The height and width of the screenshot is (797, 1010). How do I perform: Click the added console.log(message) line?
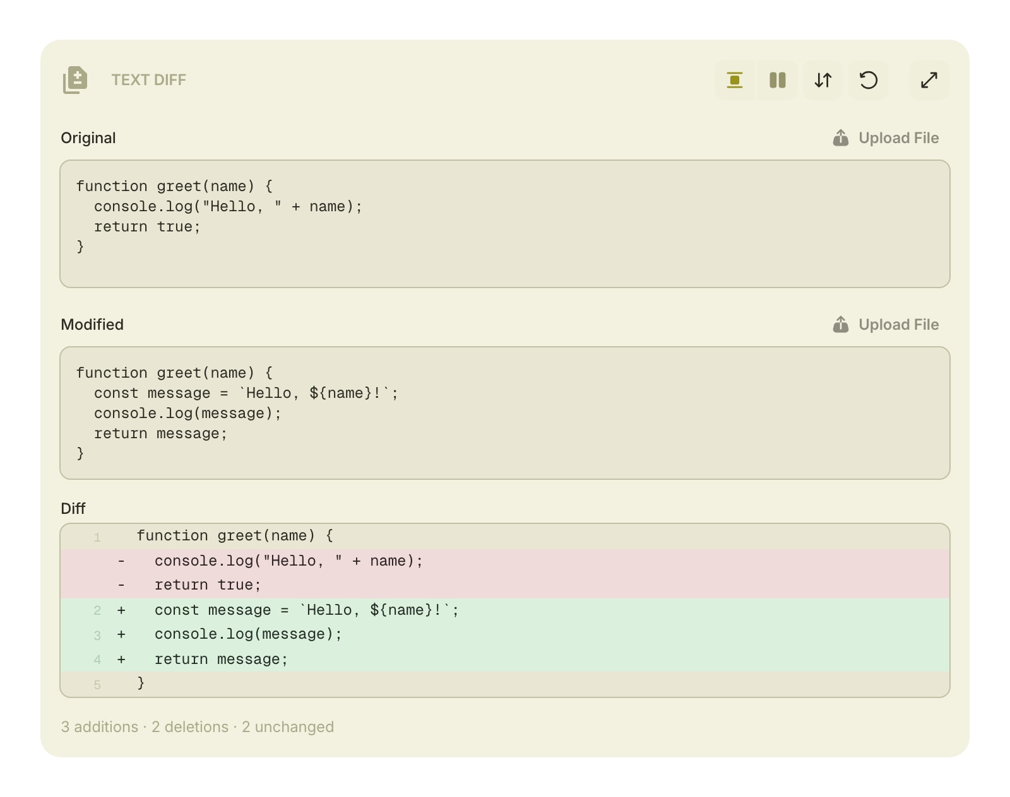coord(248,634)
